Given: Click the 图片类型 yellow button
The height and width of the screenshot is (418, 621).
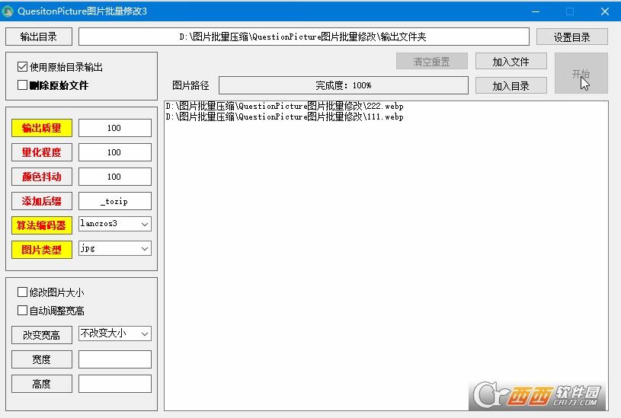Looking at the screenshot, I should pyautogui.click(x=42, y=250).
